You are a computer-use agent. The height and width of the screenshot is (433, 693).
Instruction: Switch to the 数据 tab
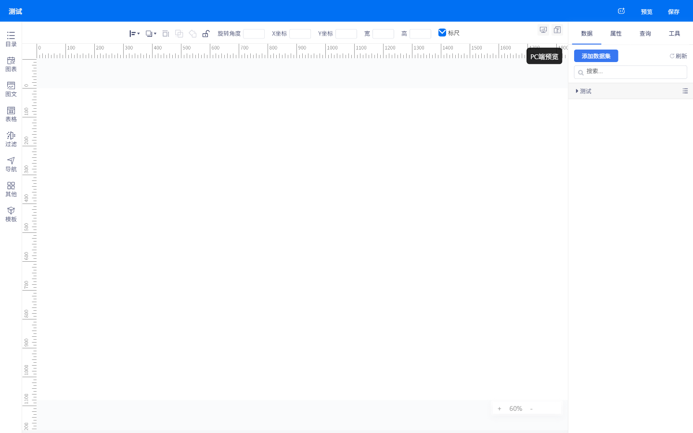click(x=587, y=34)
